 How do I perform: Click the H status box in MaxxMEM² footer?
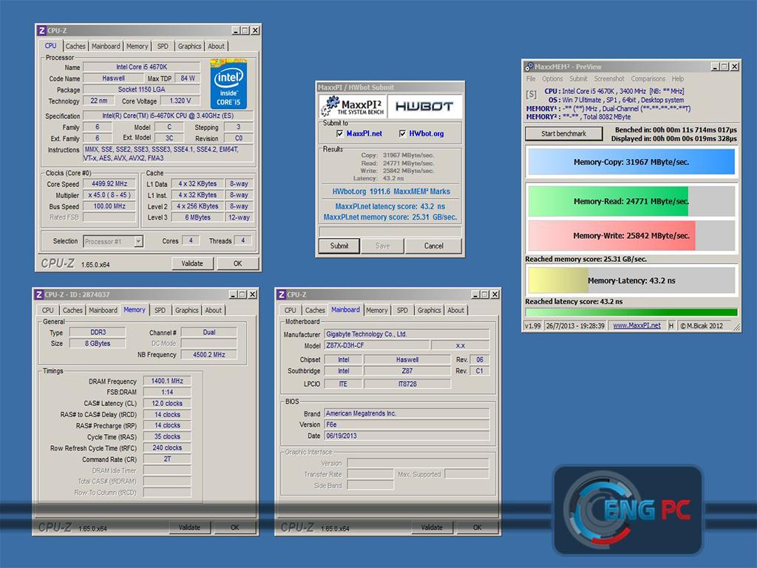(x=671, y=325)
